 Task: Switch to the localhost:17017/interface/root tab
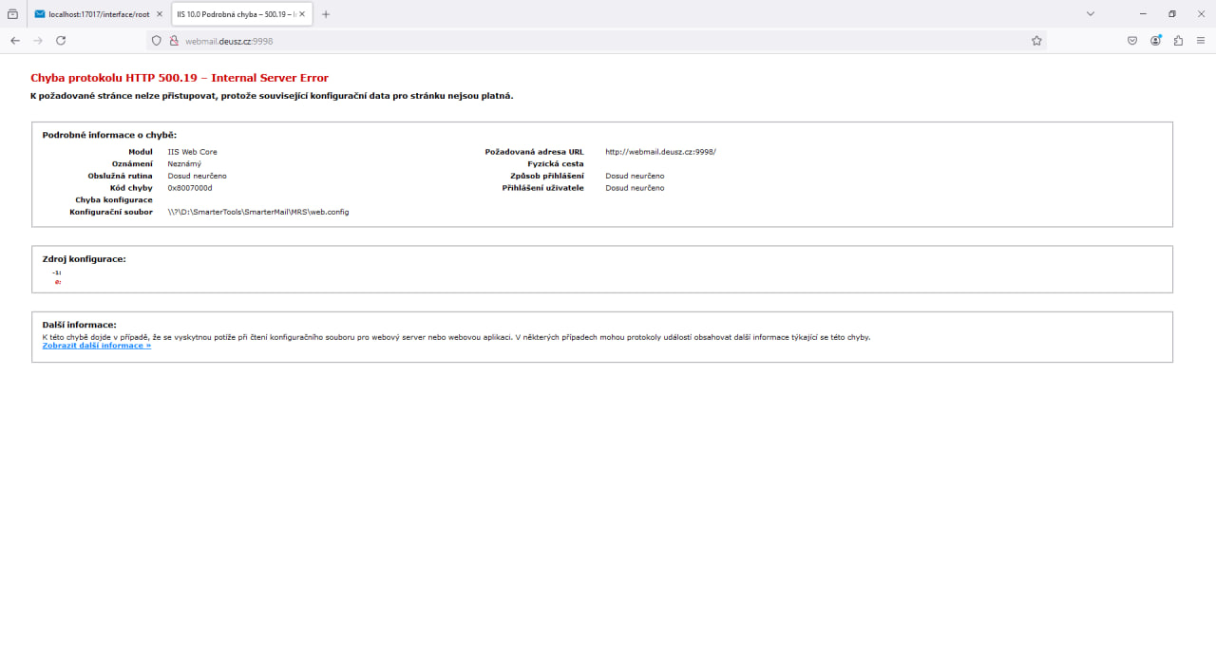coord(93,14)
